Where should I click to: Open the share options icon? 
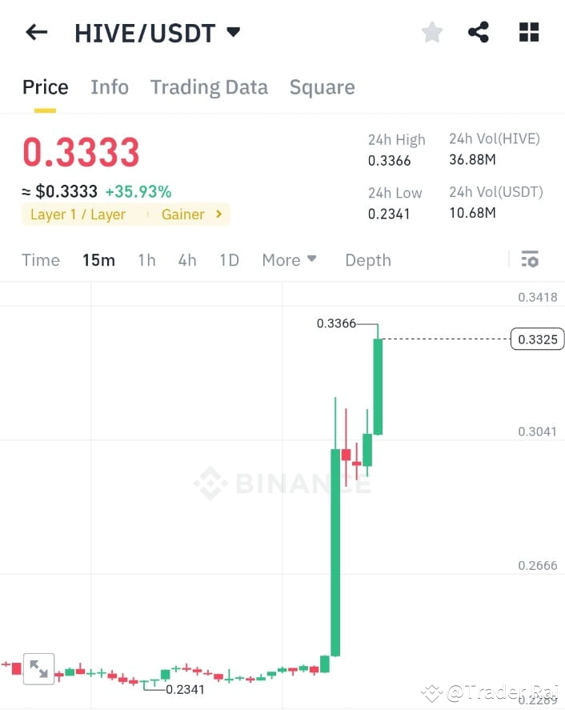(x=479, y=32)
